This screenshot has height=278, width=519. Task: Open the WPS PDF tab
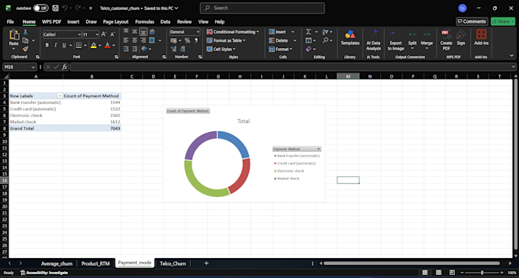tap(51, 22)
